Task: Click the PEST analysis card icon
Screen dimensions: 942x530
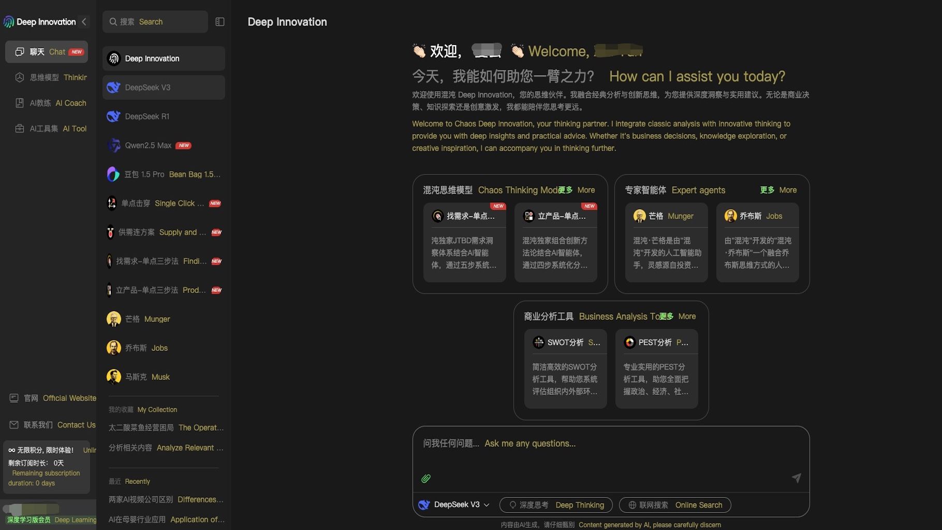Action: (630, 342)
